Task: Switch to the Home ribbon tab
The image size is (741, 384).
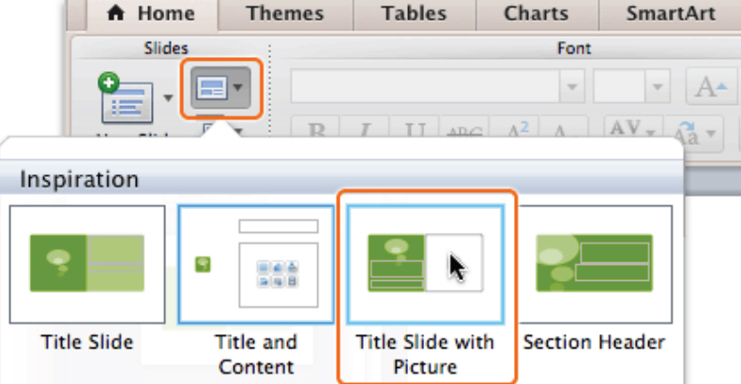Action: [x=152, y=14]
